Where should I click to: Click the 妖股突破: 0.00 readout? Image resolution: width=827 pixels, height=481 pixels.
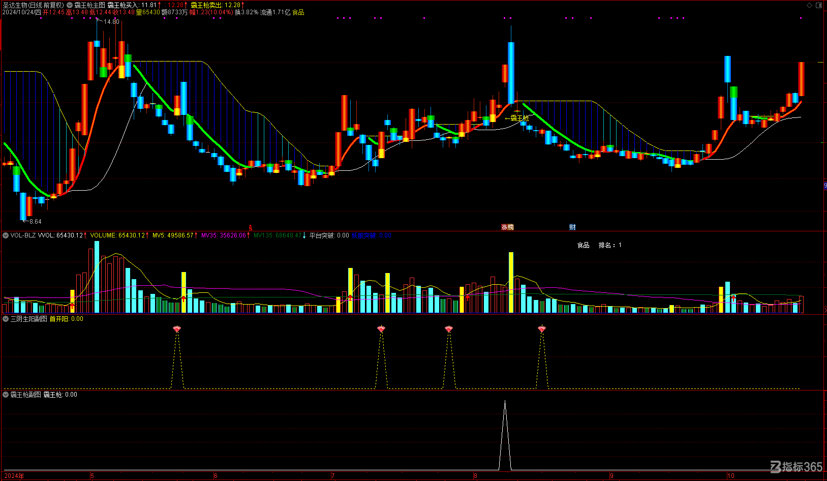pyautogui.click(x=372, y=235)
